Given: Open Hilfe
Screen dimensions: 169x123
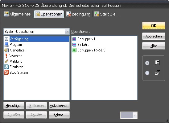Looking at the screenshot, I should 154,46.
